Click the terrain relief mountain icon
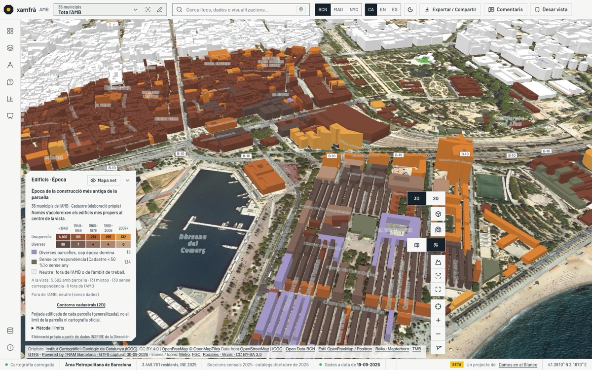The image size is (592, 370). coord(438,262)
